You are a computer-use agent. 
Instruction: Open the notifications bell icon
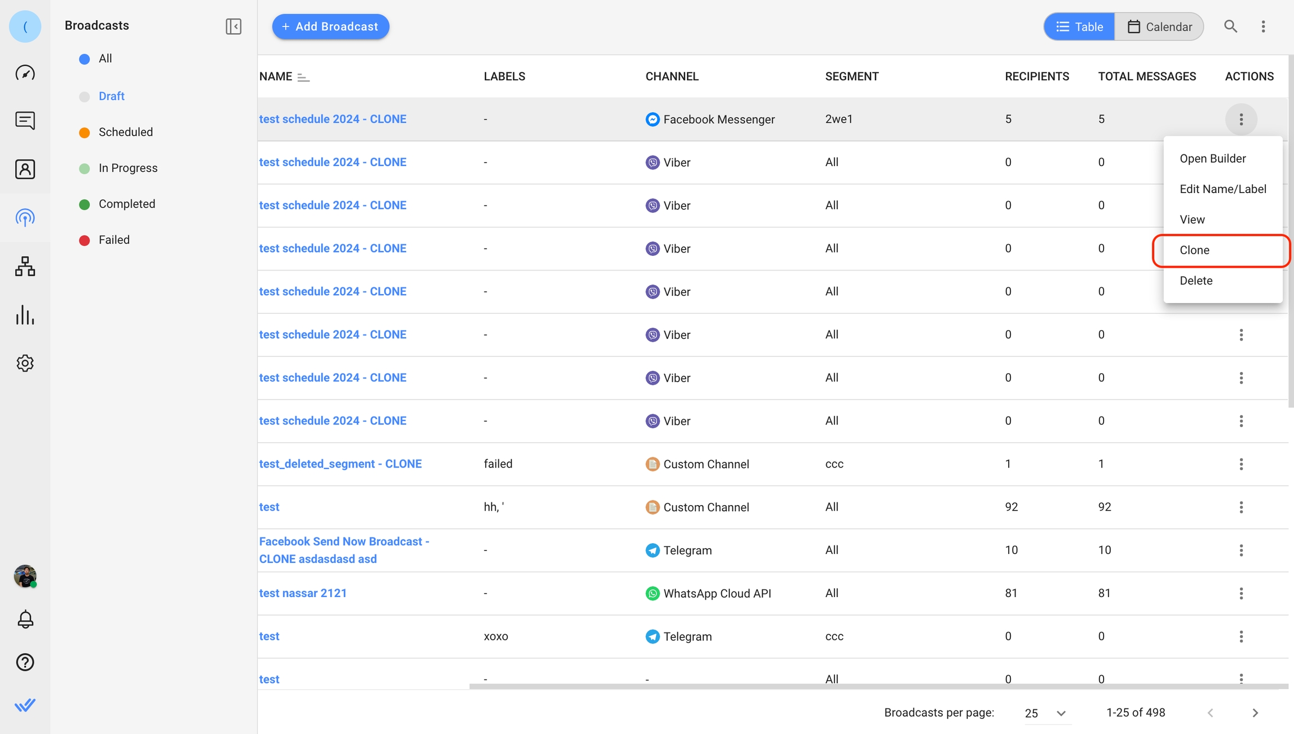point(25,619)
